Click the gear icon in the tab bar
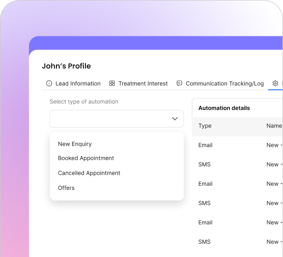The image size is (283, 257). tap(275, 83)
